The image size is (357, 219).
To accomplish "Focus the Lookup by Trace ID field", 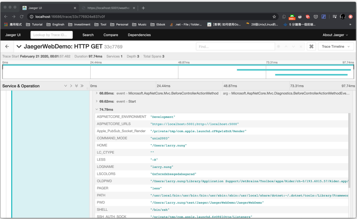I will [x=52, y=35].
